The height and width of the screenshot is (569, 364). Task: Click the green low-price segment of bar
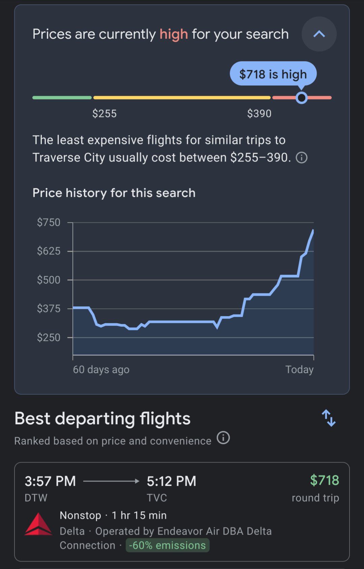tap(62, 98)
